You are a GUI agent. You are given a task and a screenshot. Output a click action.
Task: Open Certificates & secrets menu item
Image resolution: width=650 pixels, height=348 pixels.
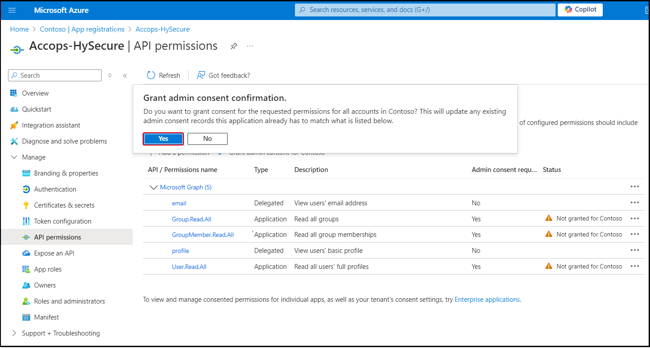64,205
